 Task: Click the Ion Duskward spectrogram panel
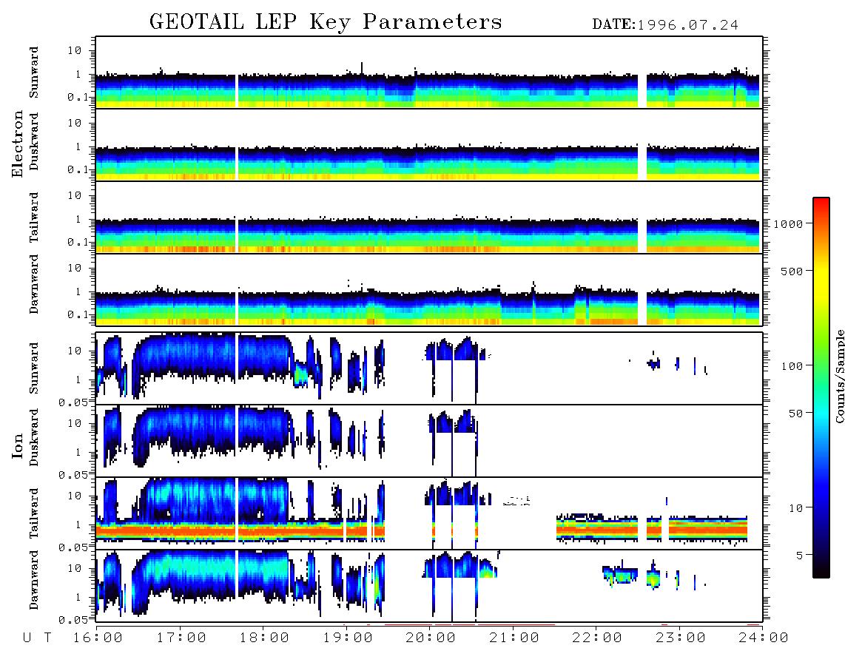pos(429,441)
